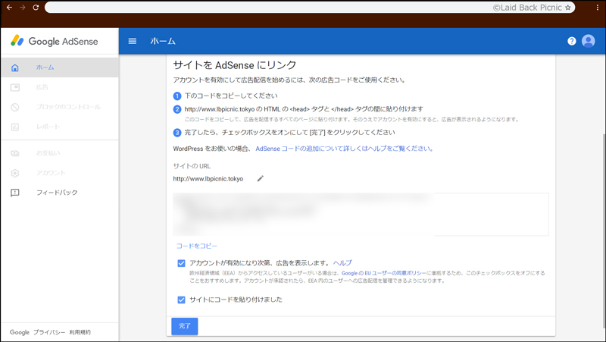Viewport: 606px width, 342px height.
Task: Open the browser three-dot menu
Action: [597, 8]
